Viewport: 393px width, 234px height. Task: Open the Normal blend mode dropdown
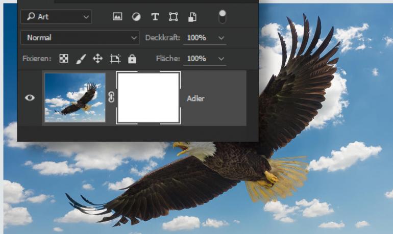click(x=80, y=38)
